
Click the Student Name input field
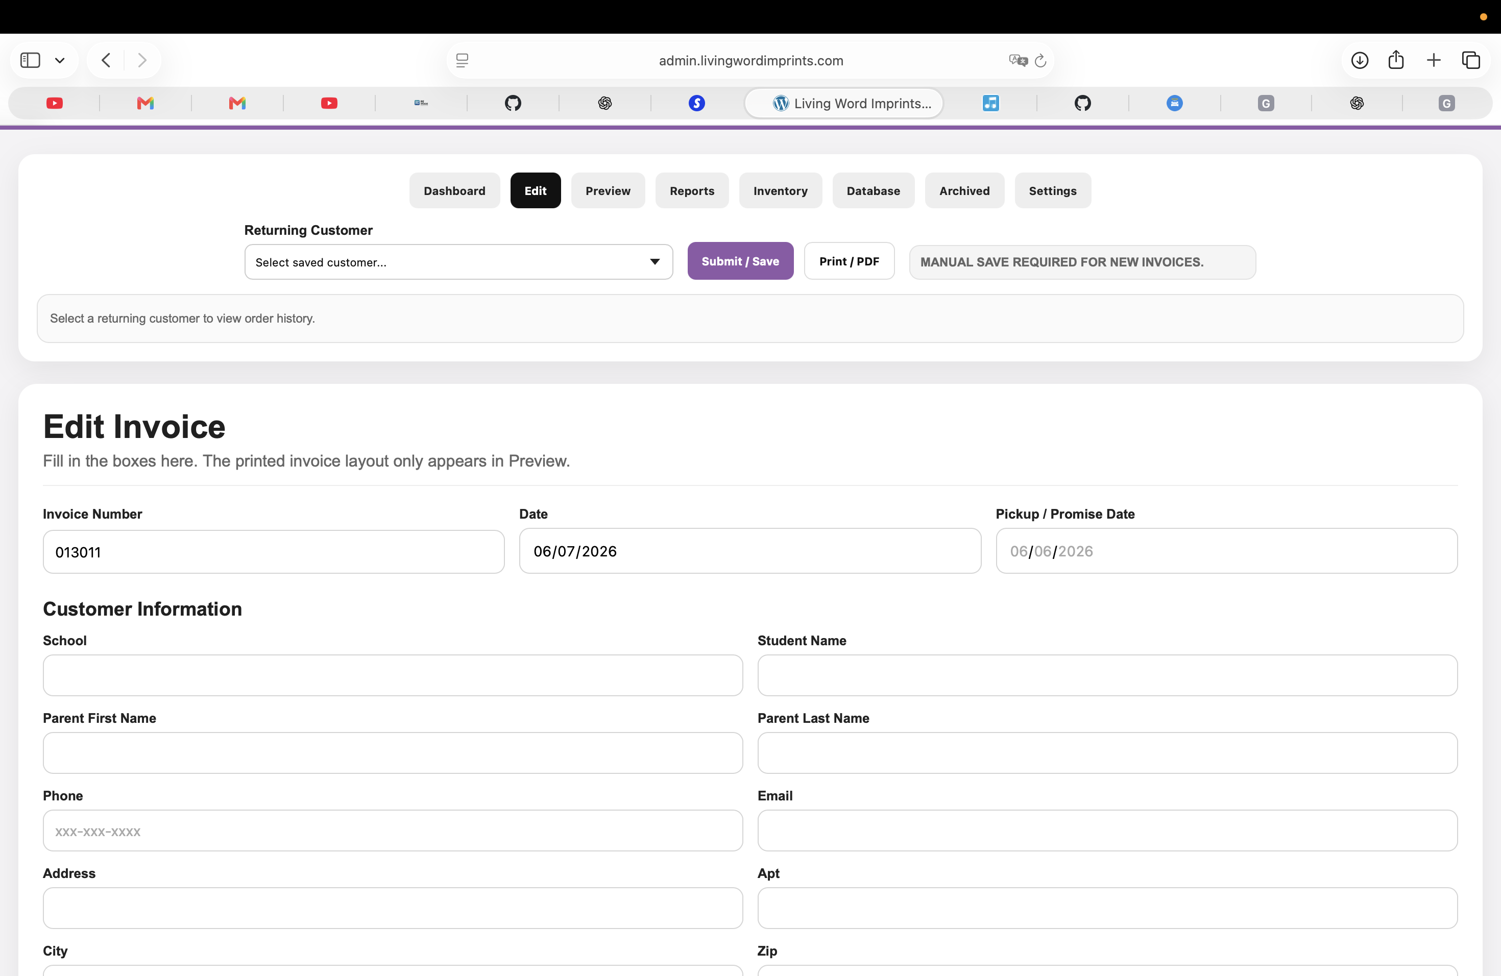click(1107, 675)
